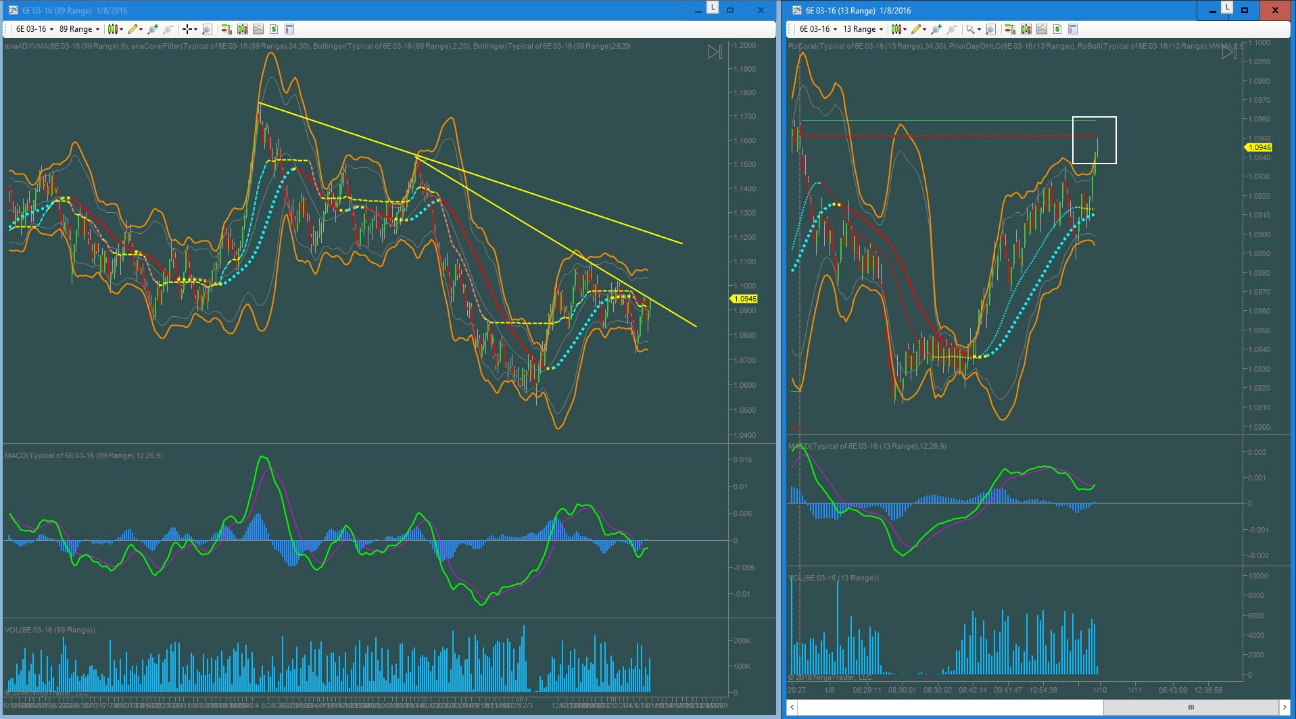Click the L link button on the 13 Range window

pyautogui.click(x=1226, y=7)
